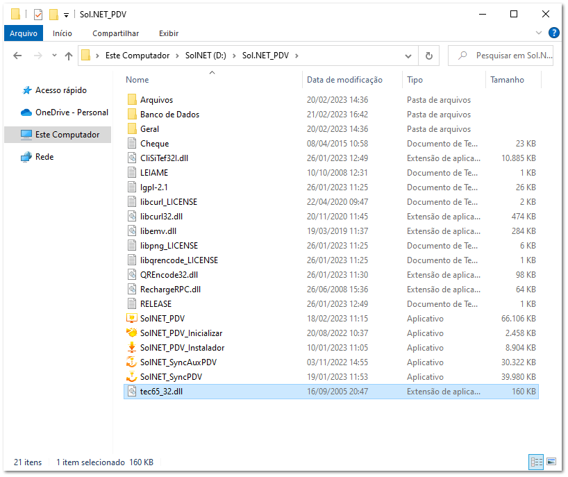568x477 pixels.
Task: Open the Help question mark icon
Action: pos(553,33)
